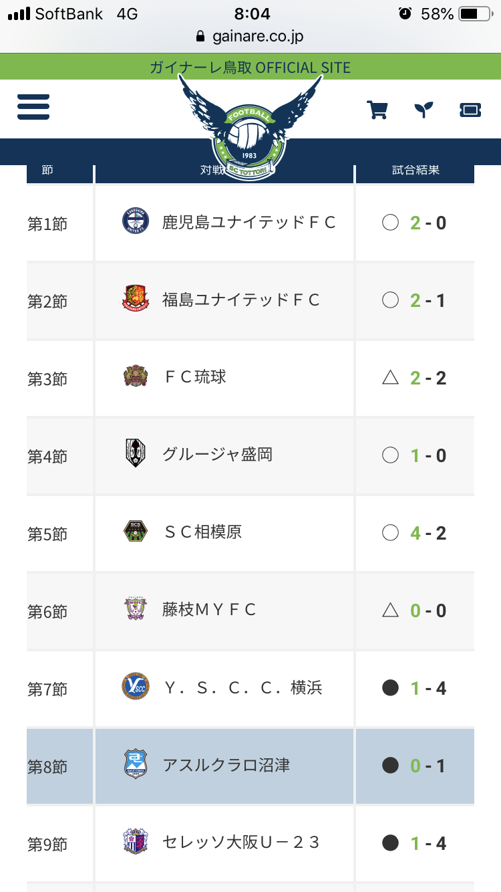Tap the Kagoshima United FC crest
Screen dimensions: 501x892
click(136, 222)
